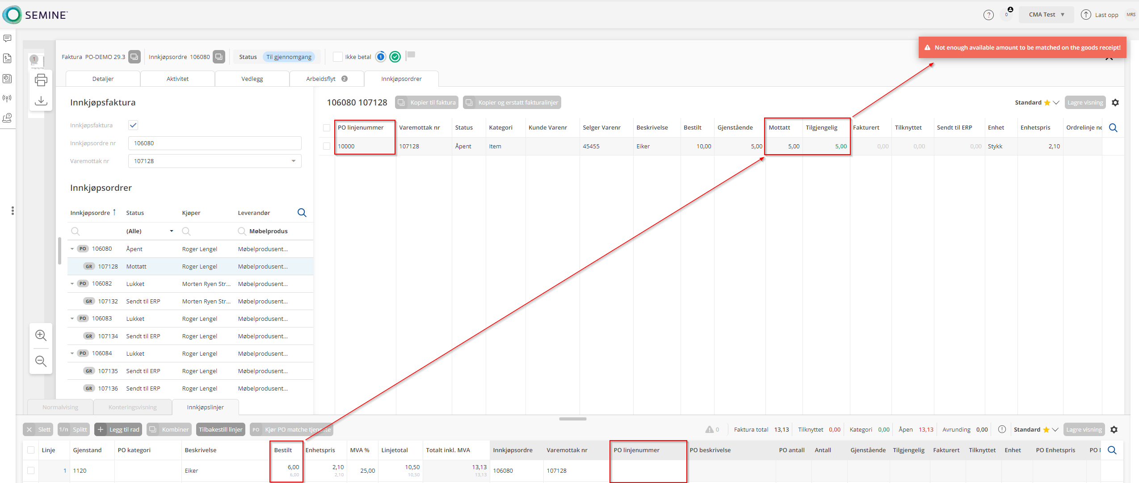
Task: Click the download icon below the printer
Action: [41, 101]
